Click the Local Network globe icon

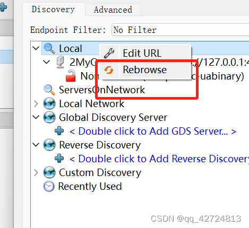(x=49, y=103)
